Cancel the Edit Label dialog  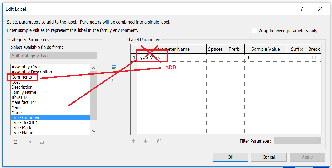[x=268, y=157]
